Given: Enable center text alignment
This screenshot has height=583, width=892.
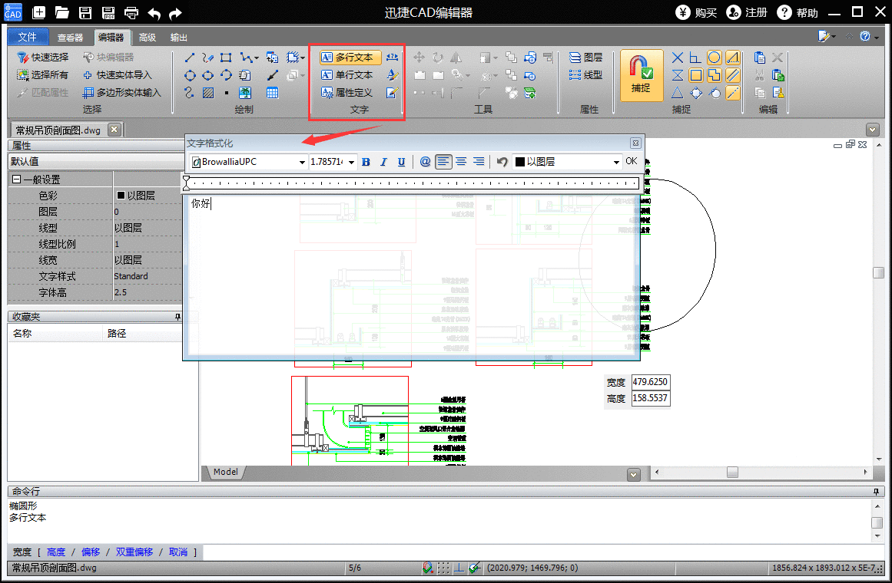Looking at the screenshot, I should [461, 162].
